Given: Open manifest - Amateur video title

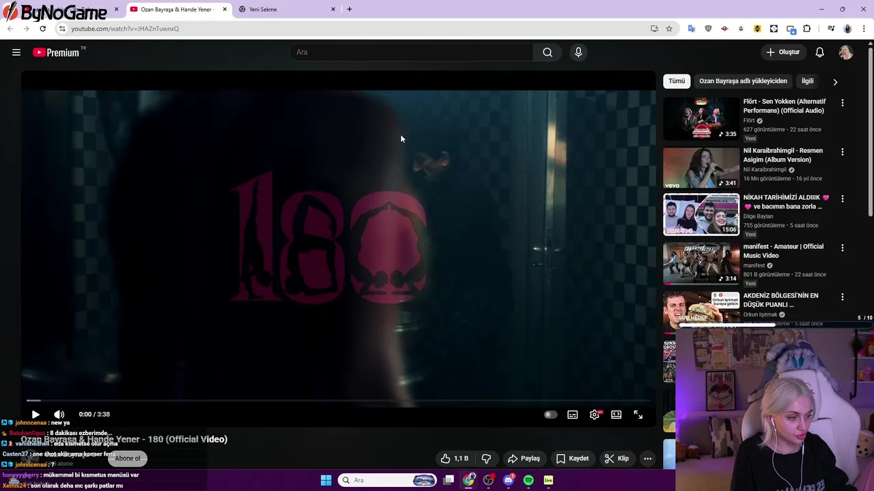Looking at the screenshot, I should coord(783,251).
